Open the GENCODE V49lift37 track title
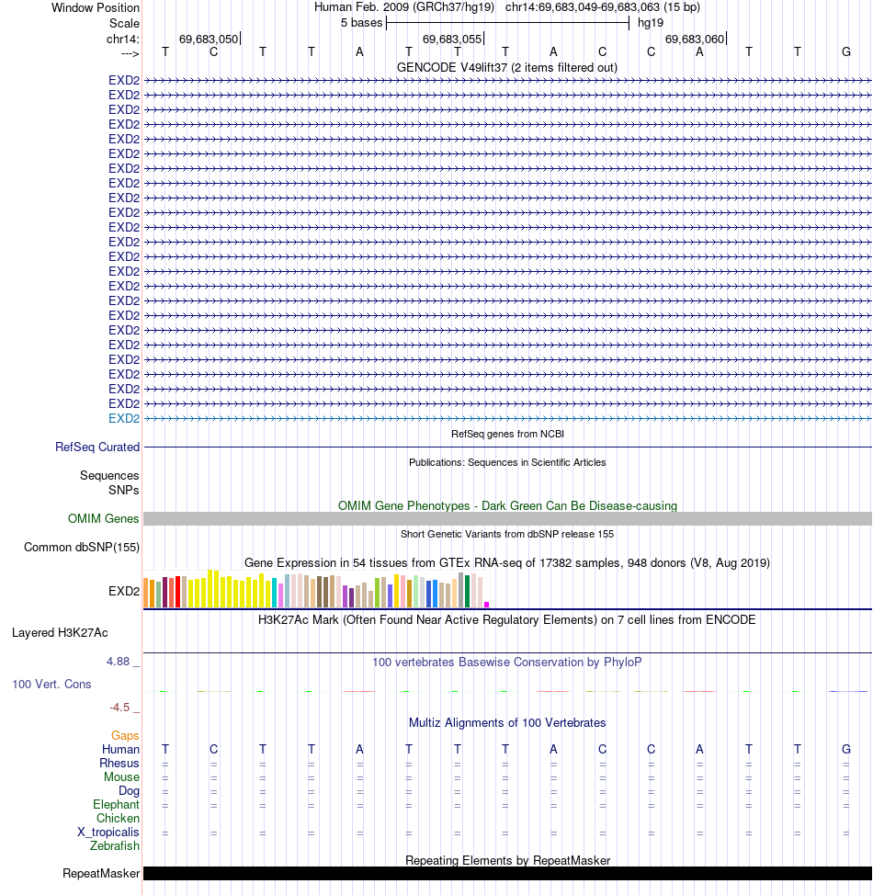 507,67
